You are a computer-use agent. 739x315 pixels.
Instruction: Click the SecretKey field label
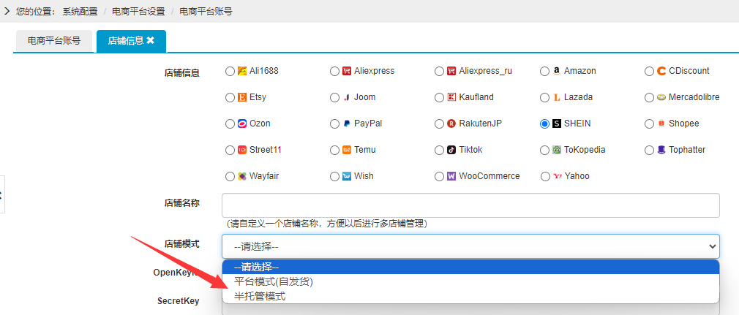pyautogui.click(x=178, y=301)
